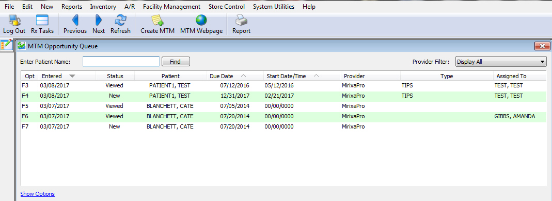
Task: Click the TIPS type in row F4
Action: click(407, 96)
